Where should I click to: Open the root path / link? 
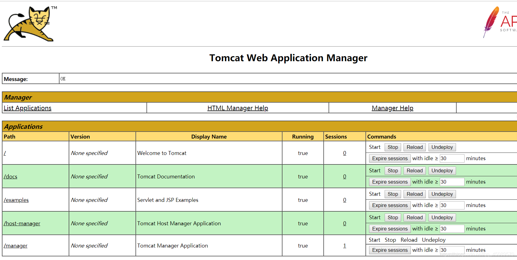5,153
